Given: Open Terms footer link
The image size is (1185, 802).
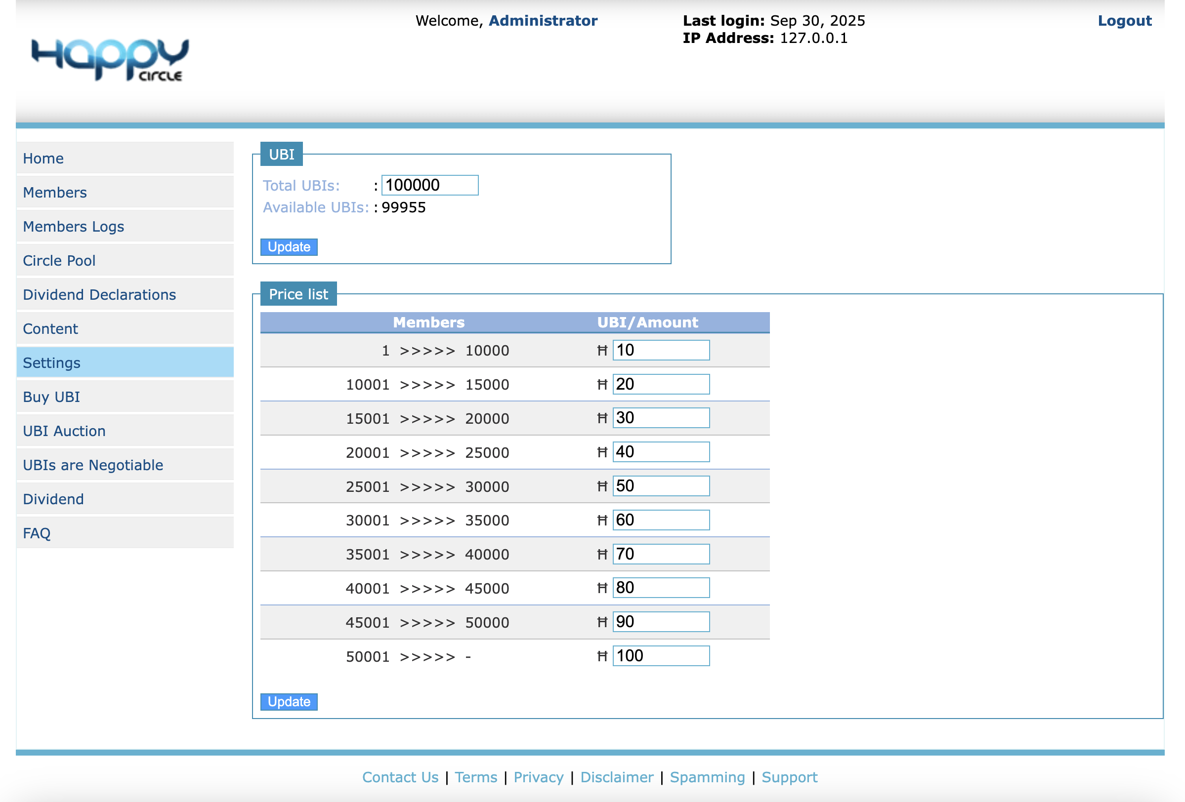Looking at the screenshot, I should [476, 777].
